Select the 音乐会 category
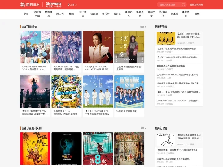223x167 pixels. coord(106,14)
